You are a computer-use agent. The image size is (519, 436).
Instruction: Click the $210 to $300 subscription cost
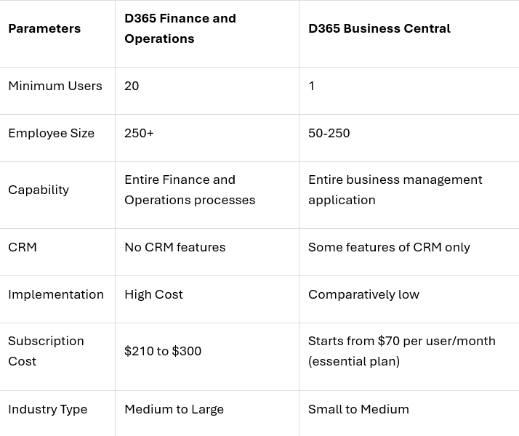pos(163,351)
